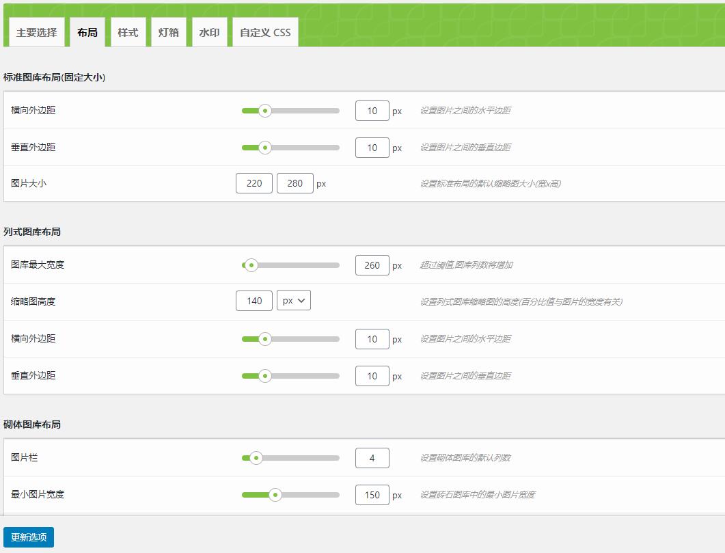Click the 图库最大宽度 value field showing 260

click(372, 265)
